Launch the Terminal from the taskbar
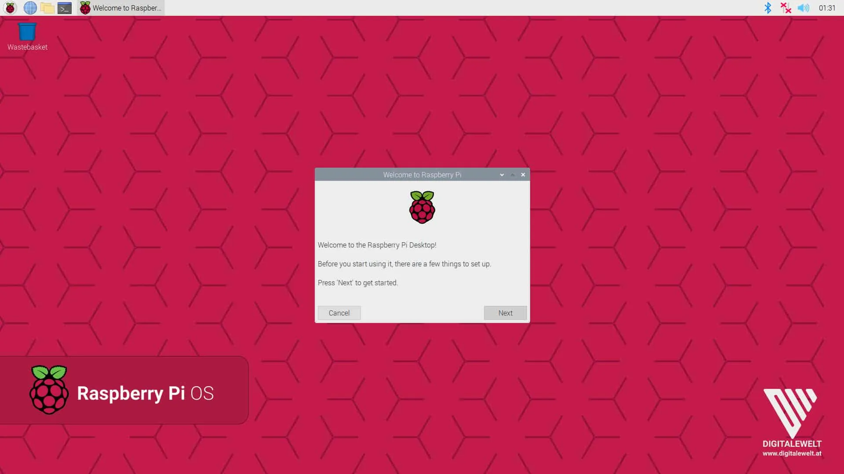This screenshot has height=474, width=844. [x=65, y=8]
